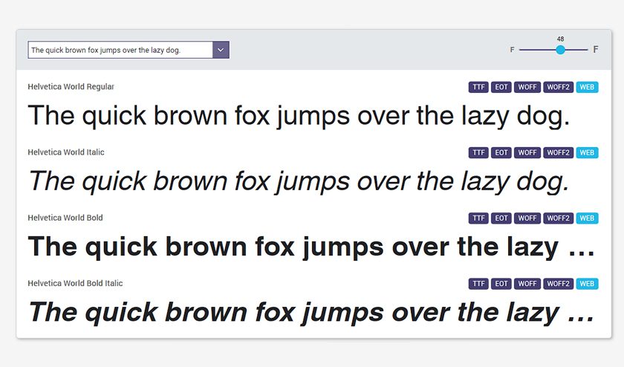Download WOFF for Helvetica World Regular
The width and height of the screenshot is (624, 367).
click(527, 87)
